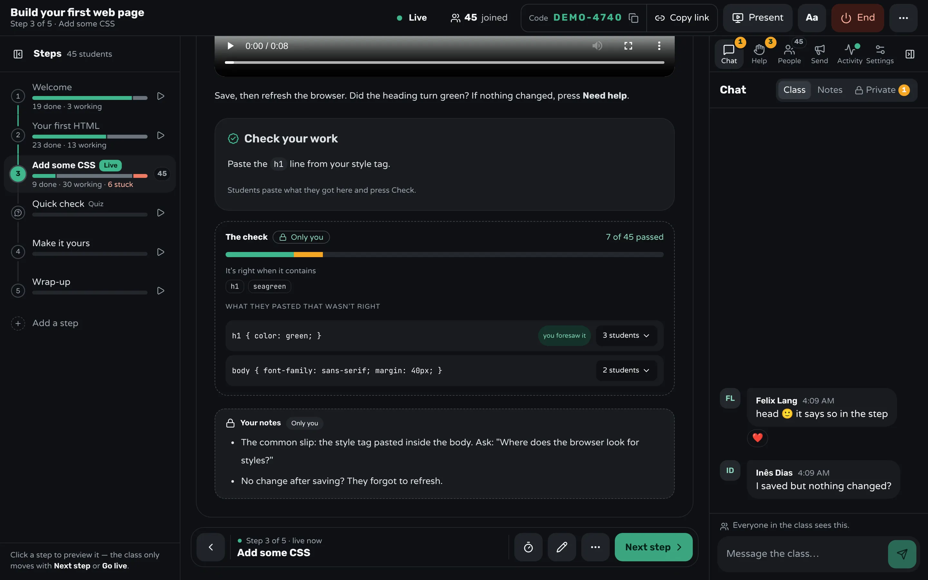Click the Message the class input field

(802, 554)
